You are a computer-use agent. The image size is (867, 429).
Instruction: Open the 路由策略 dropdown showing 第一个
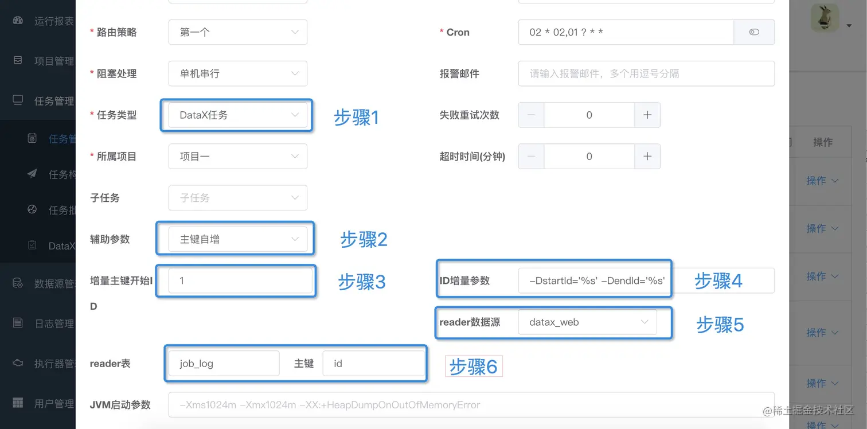point(237,32)
